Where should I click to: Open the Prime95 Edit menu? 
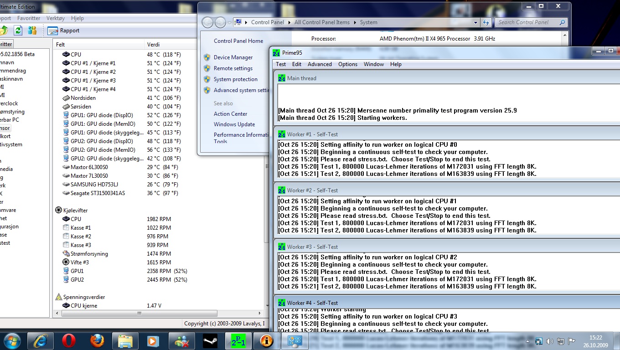297,64
